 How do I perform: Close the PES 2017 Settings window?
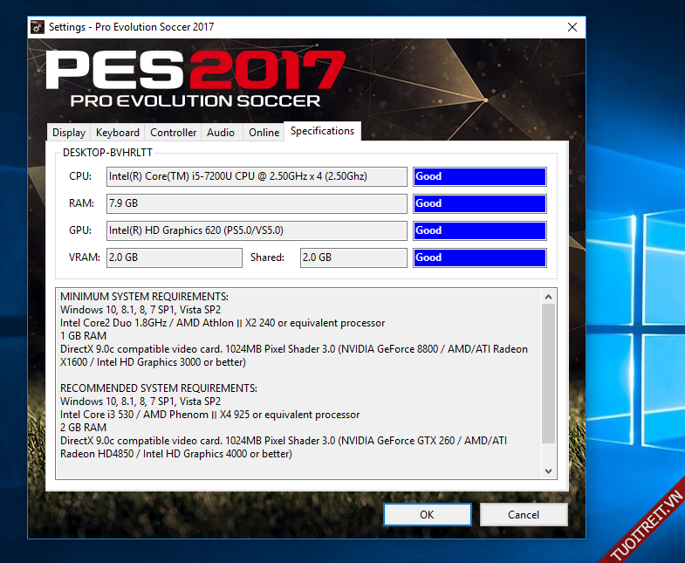[572, 27]
